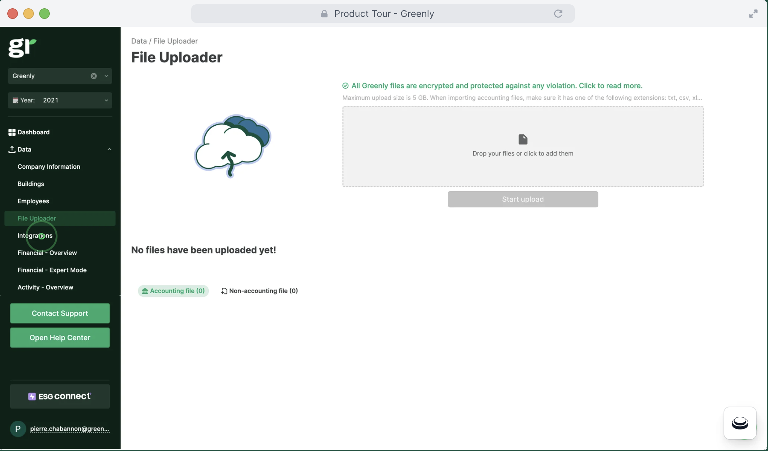Click the Contact Support button
Screen dimensions: 768x451
coord(60,313)
